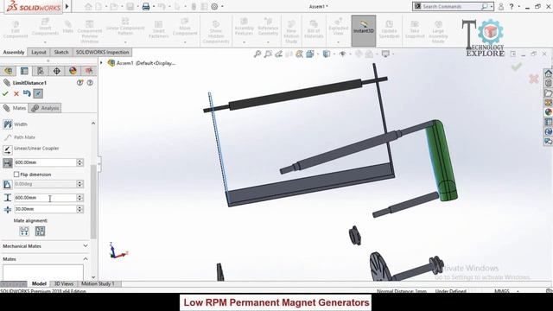Open help question icon for LimitDistance1
Image resolution: width=553 pixels, height=311 pixels.
point(90,83)
